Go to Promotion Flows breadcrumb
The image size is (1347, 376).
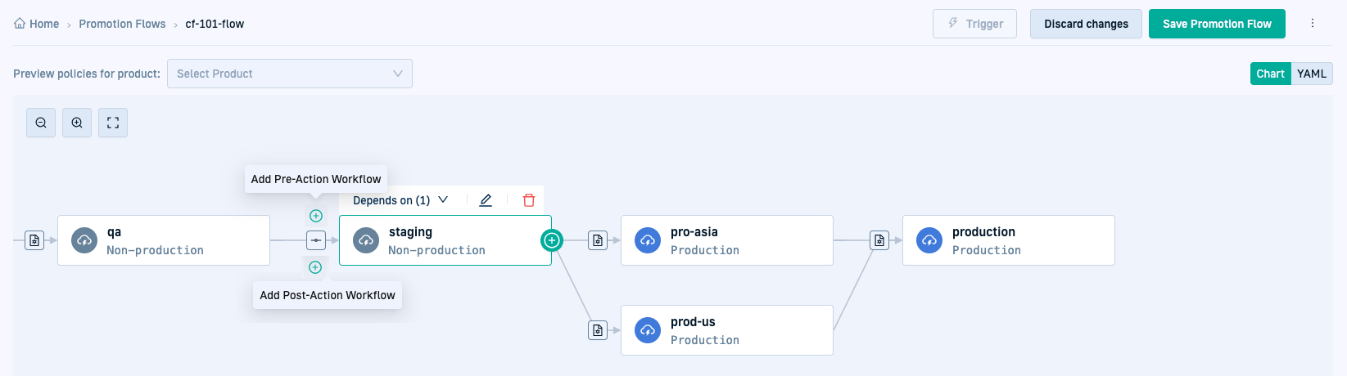tap(122, 24)
